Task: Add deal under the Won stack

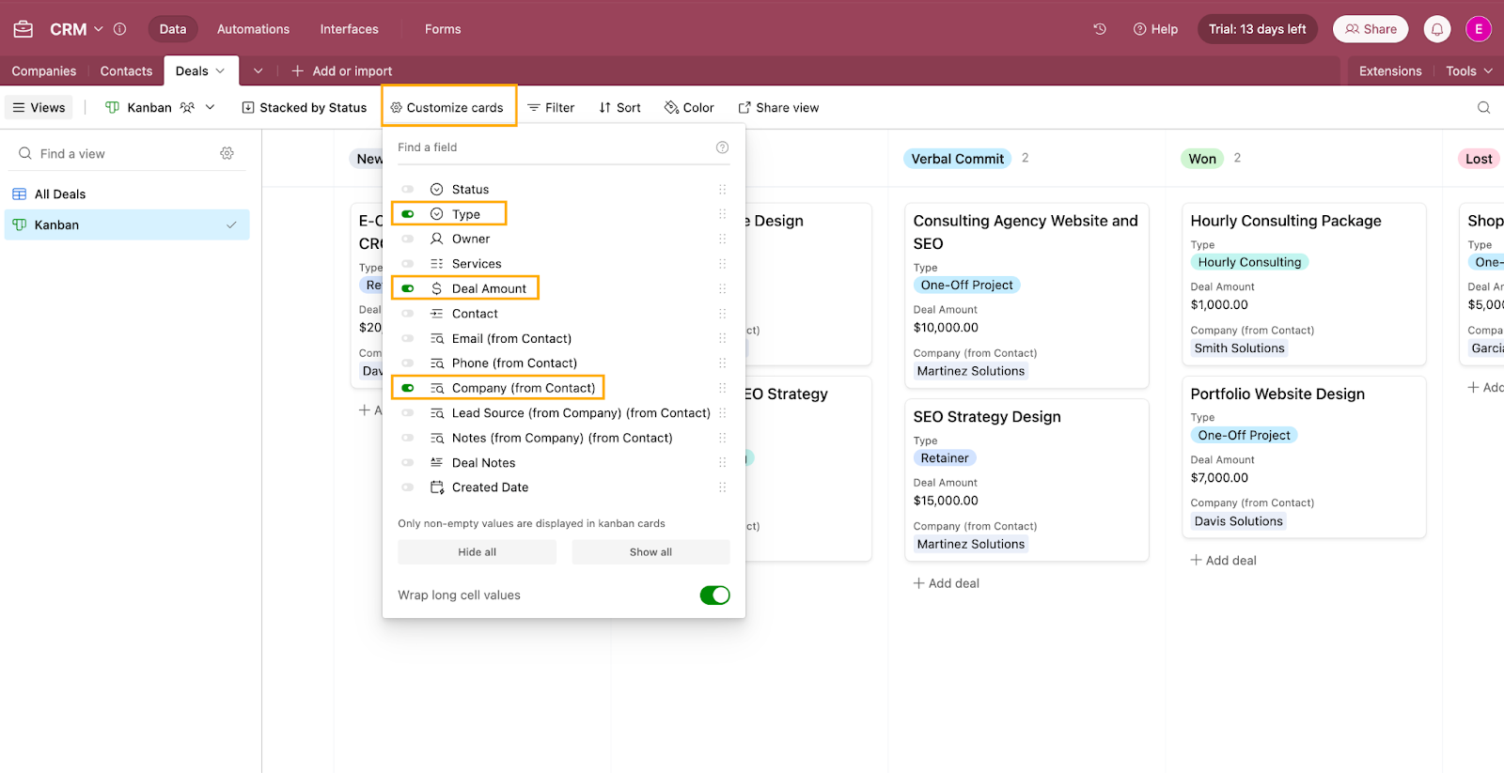Action: [1224, 561]
